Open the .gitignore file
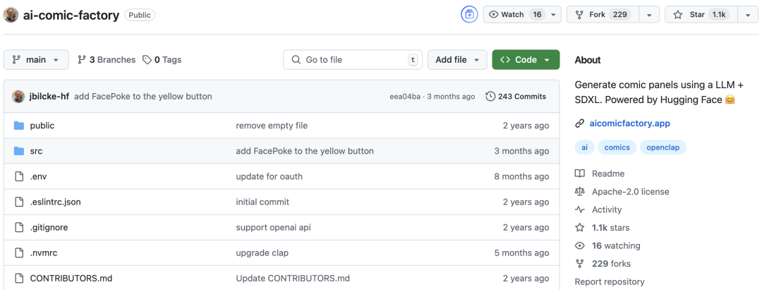This screenshot has width=762, height=290. (x=49, y=227)
